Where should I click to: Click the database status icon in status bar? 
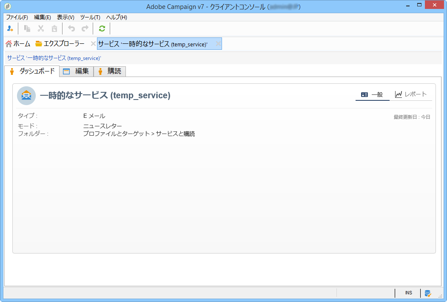coord(427,293)
